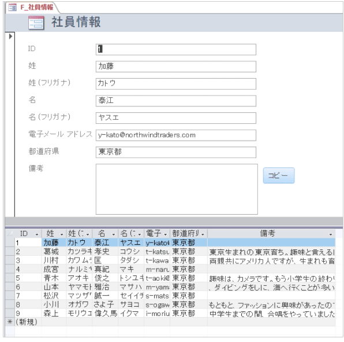This screenshot has width=344, height=342.
Task: Expand the 都道府県 column header dropdown
Action: tap(203, 234)
